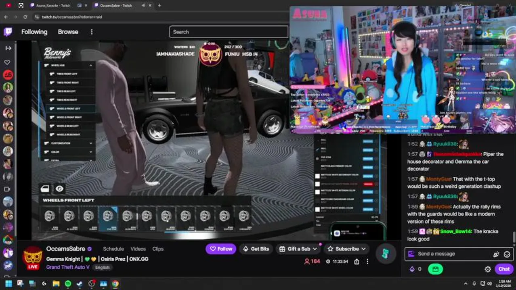
Task: Claim the green channel points bonus chest
Action: point(436,269)
